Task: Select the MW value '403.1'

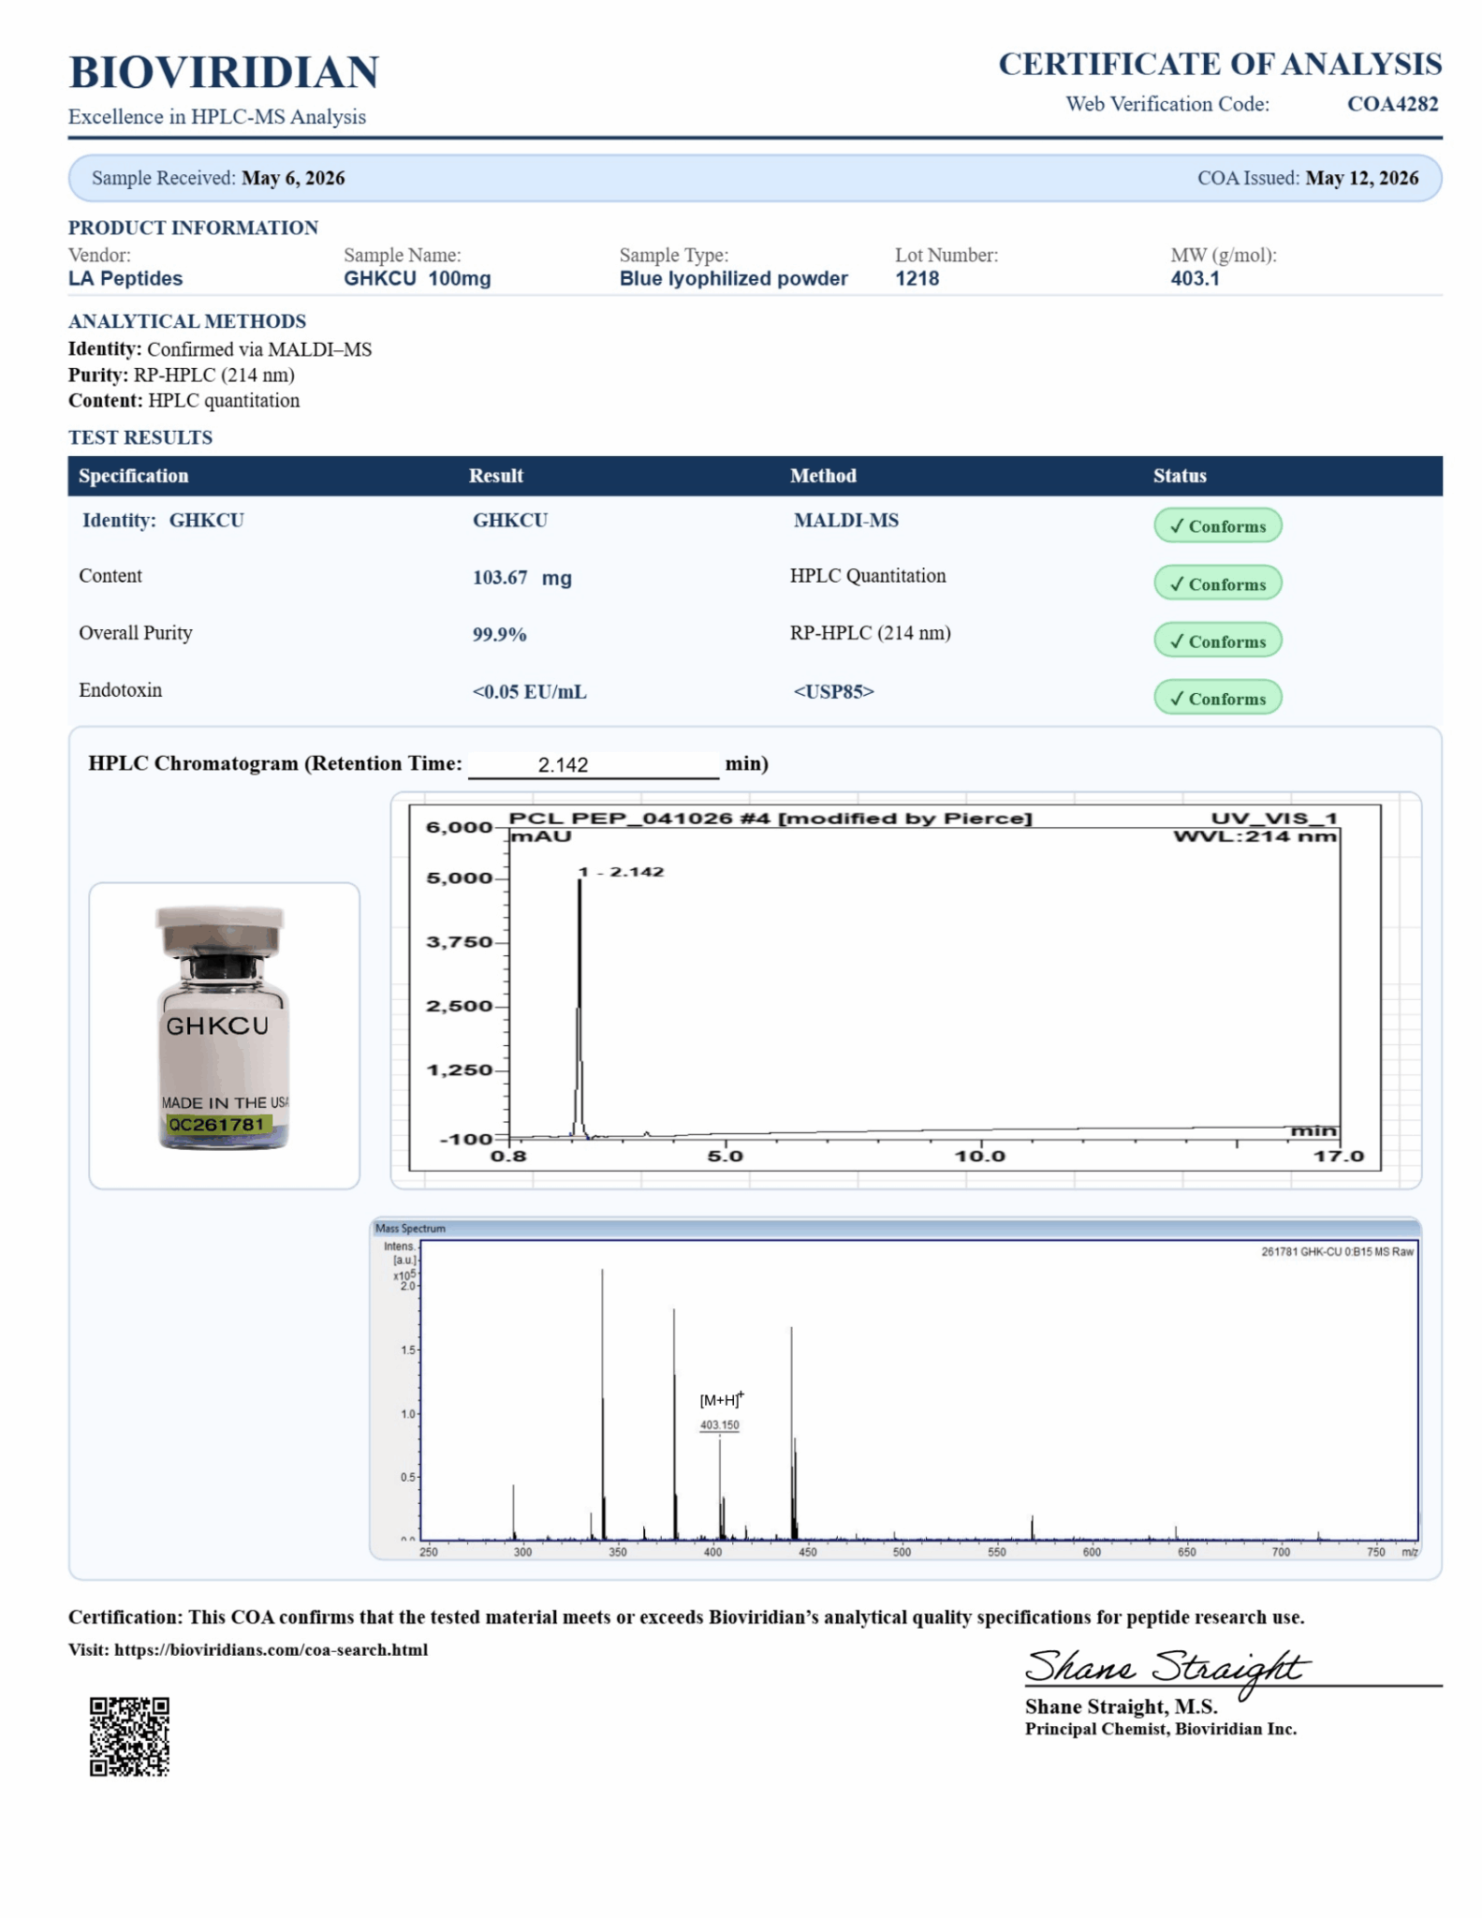Action: (1196, 278)
